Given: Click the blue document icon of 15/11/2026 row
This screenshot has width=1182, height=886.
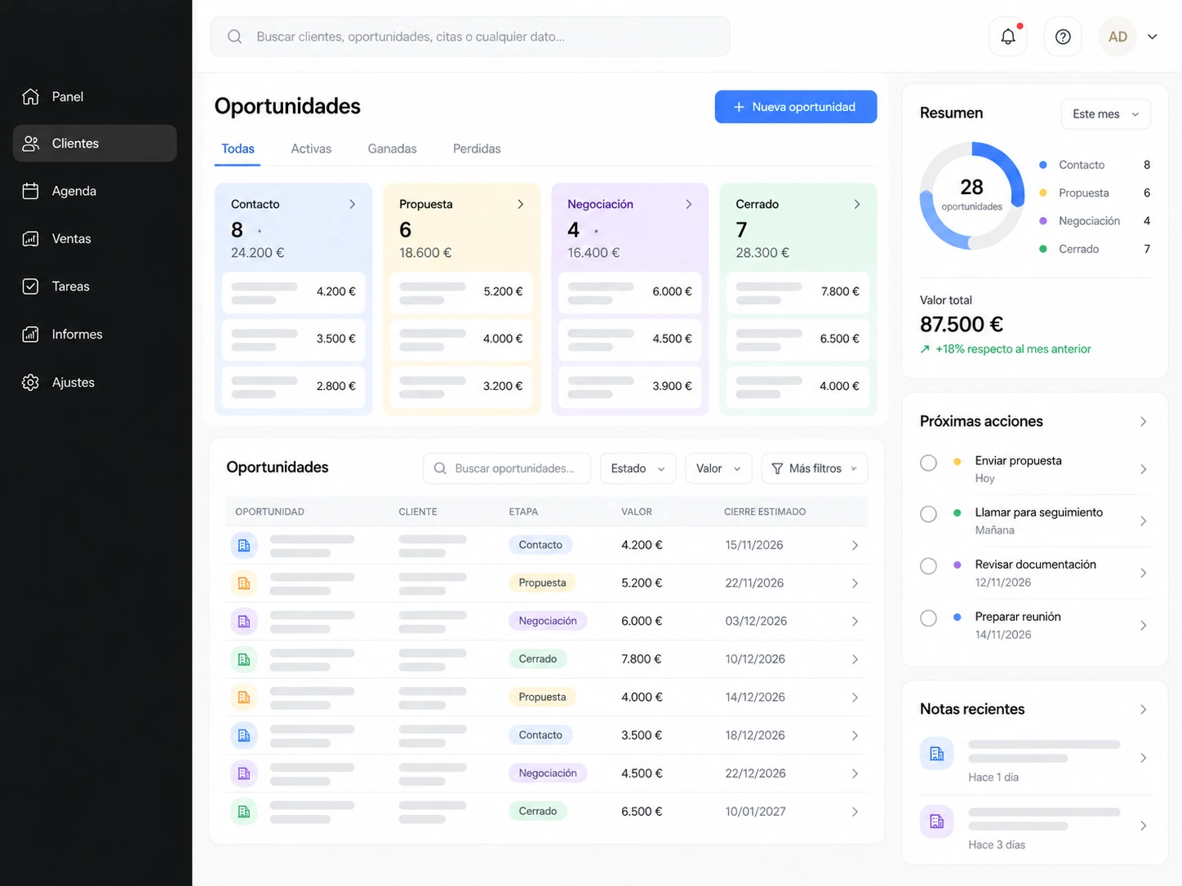Looking at the screenshot, I should pos(244,545).
